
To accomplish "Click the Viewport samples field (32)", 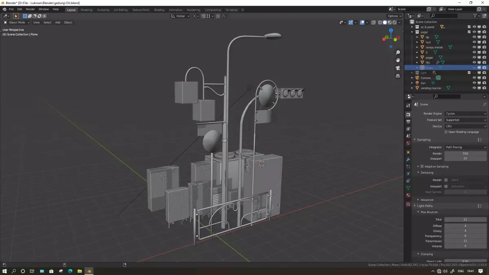I will tap(465, 158).
